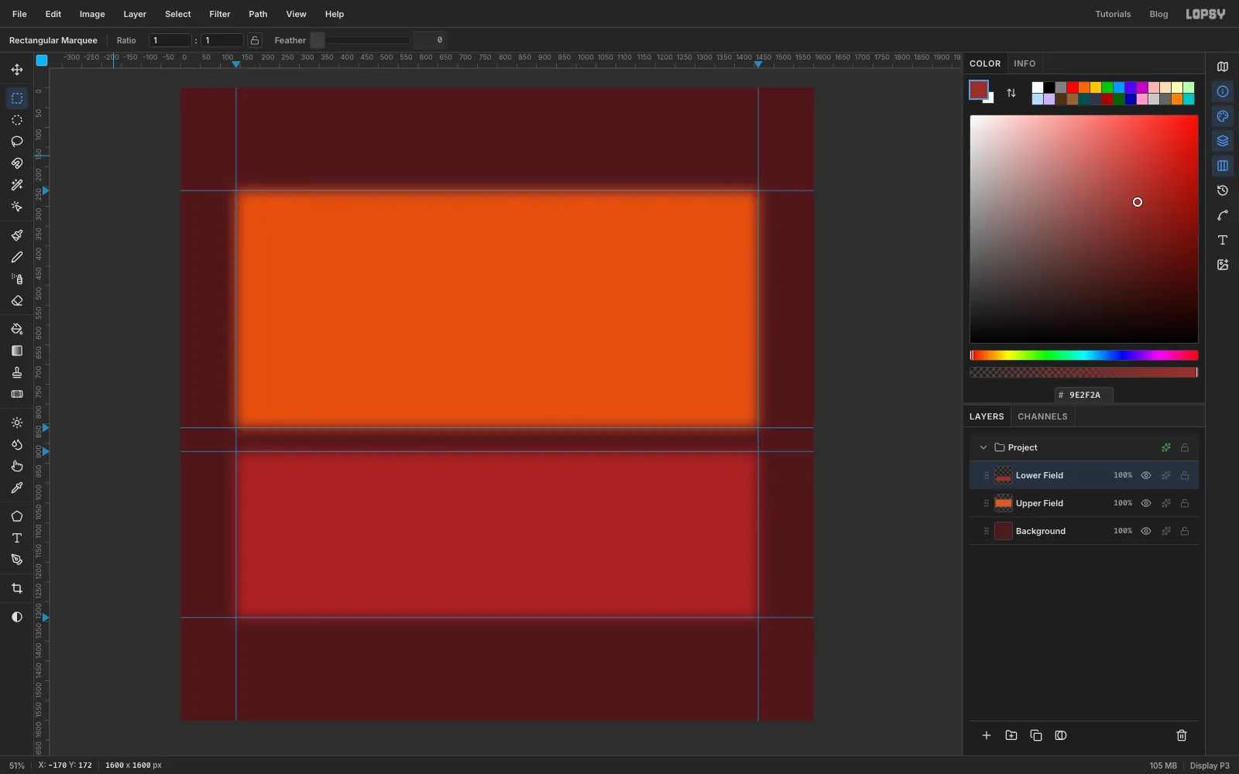The width and height of the screenshot is (1239, 774).
Task: Select the Shape polygon tool
Action: coord(17,516)
